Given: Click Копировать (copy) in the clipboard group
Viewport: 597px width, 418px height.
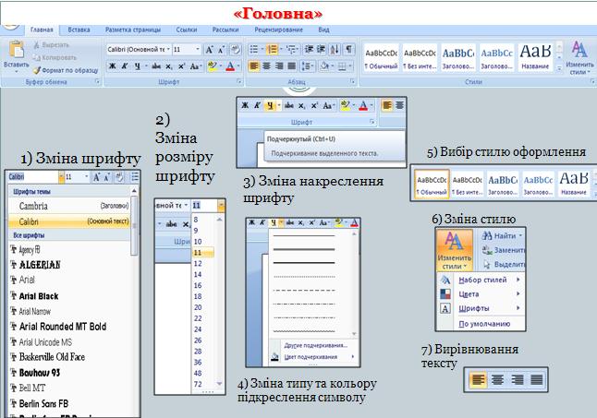Looking at the screenshot, I should (x=55, y=57).
